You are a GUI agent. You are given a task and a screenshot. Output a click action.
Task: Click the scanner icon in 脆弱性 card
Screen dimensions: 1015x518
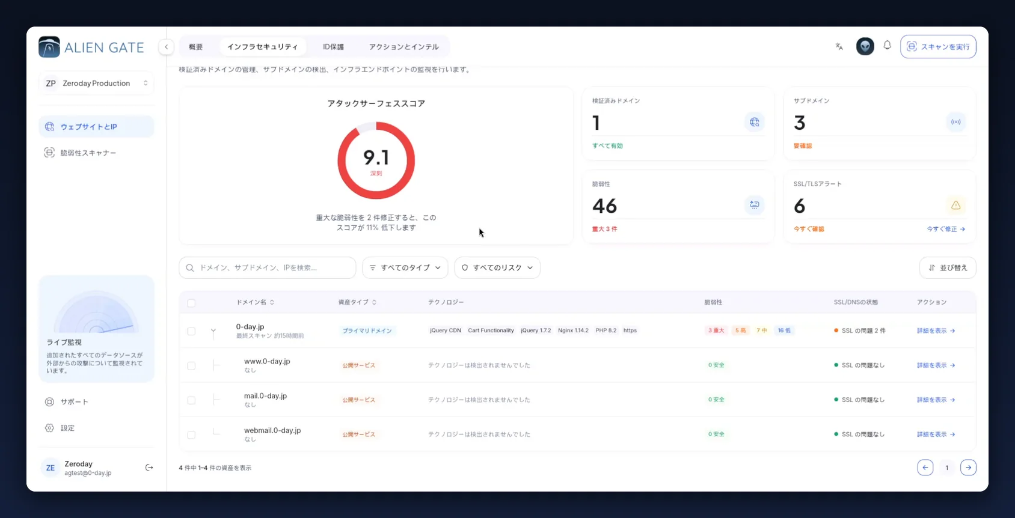point(754,205)
